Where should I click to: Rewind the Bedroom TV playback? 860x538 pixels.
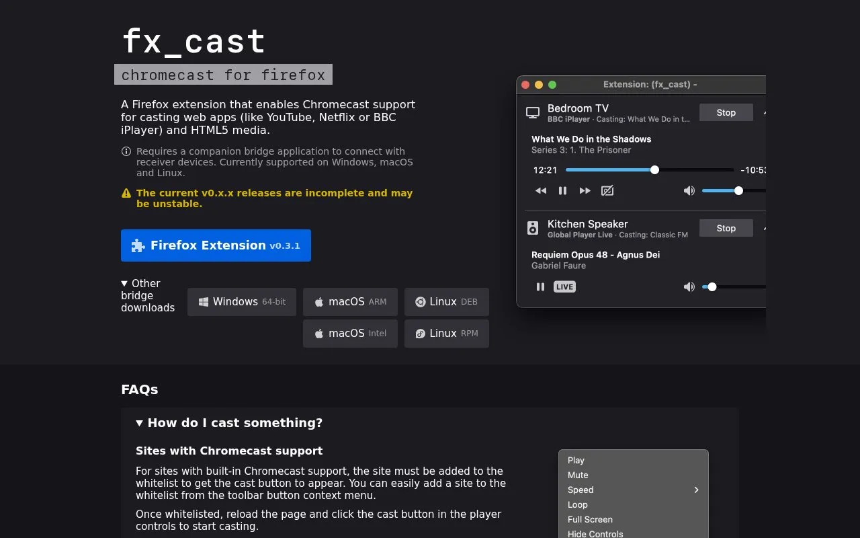point(541,191)
